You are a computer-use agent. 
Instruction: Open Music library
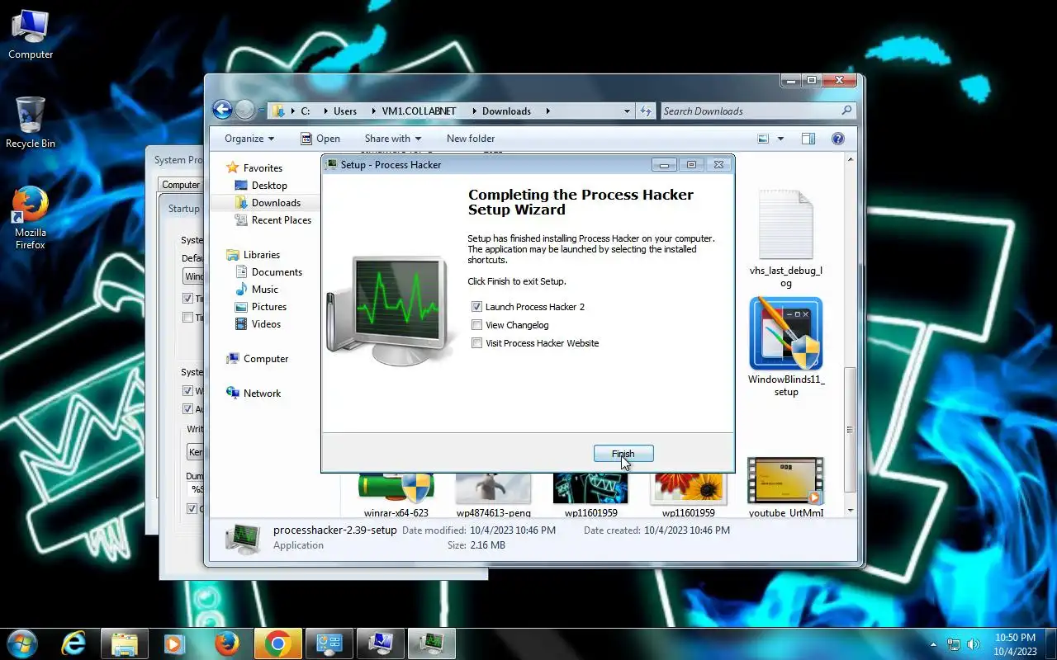[265, 290]
